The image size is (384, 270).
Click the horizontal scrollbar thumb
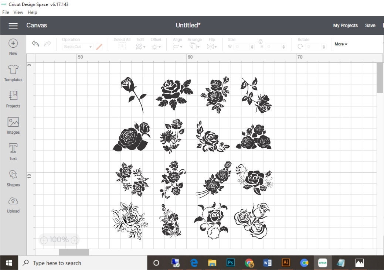pos(74,252)
